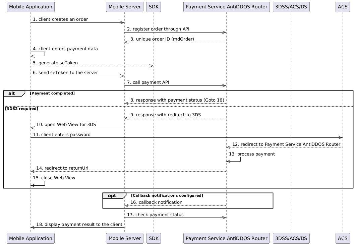Click the 'opt' frame label

112,195
